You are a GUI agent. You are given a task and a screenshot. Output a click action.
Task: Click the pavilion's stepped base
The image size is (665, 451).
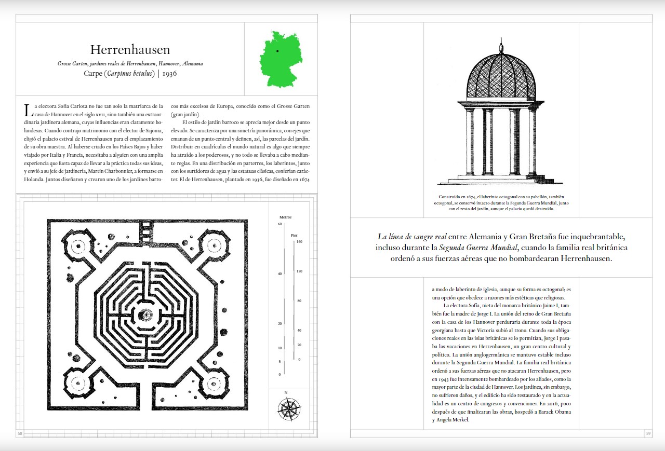500,180
